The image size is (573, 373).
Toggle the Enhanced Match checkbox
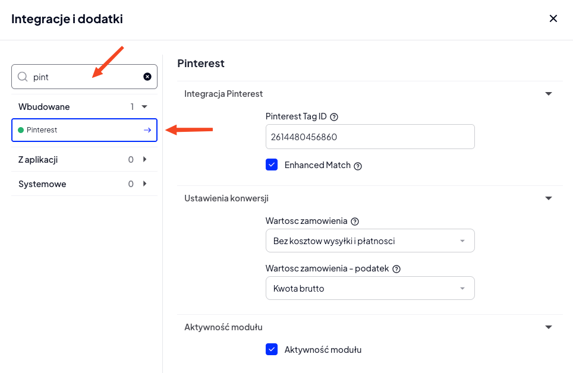272,165
